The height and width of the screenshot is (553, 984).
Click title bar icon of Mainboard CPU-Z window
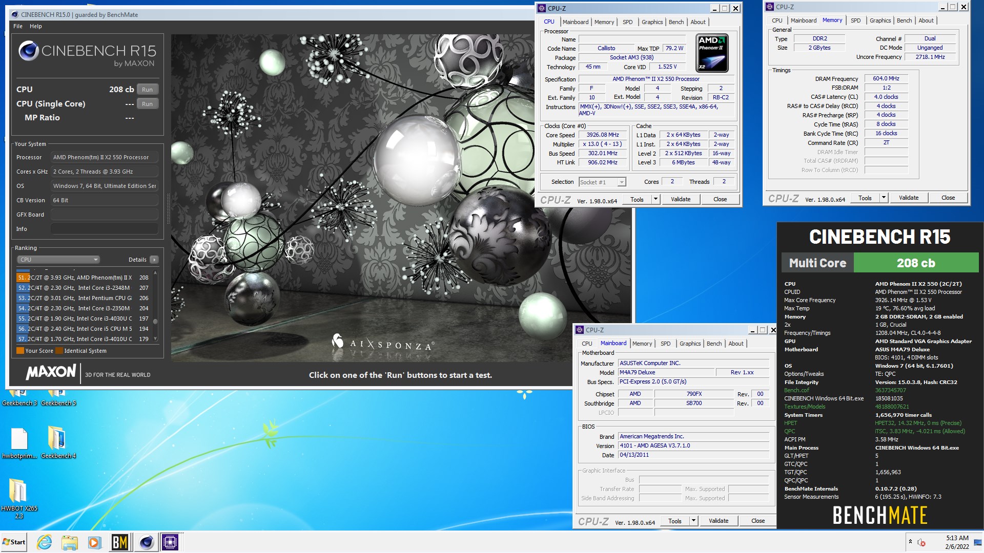(579, 330)
